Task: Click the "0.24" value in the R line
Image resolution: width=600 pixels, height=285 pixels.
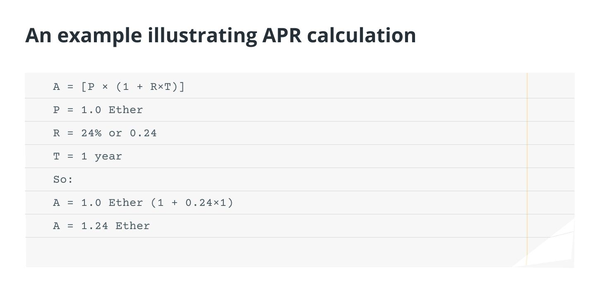Action: click(x=143, y=133)
